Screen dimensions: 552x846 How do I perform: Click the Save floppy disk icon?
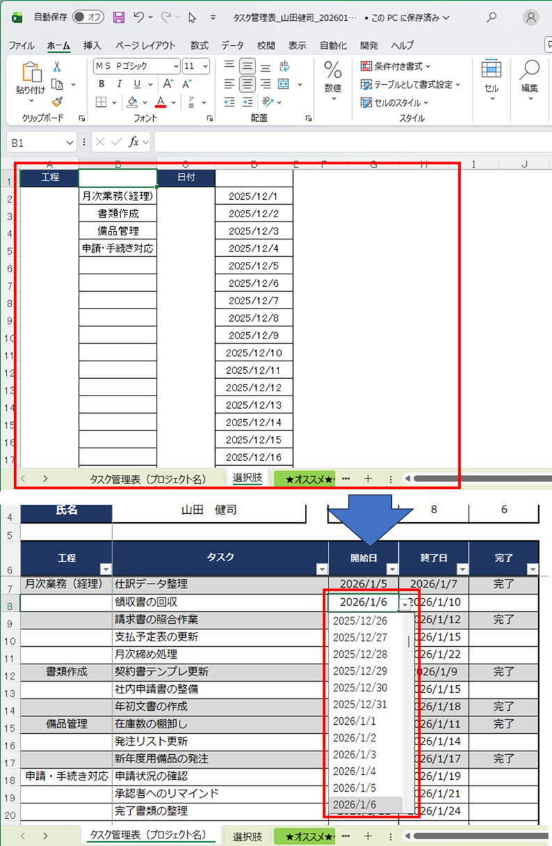click(119, 17)
